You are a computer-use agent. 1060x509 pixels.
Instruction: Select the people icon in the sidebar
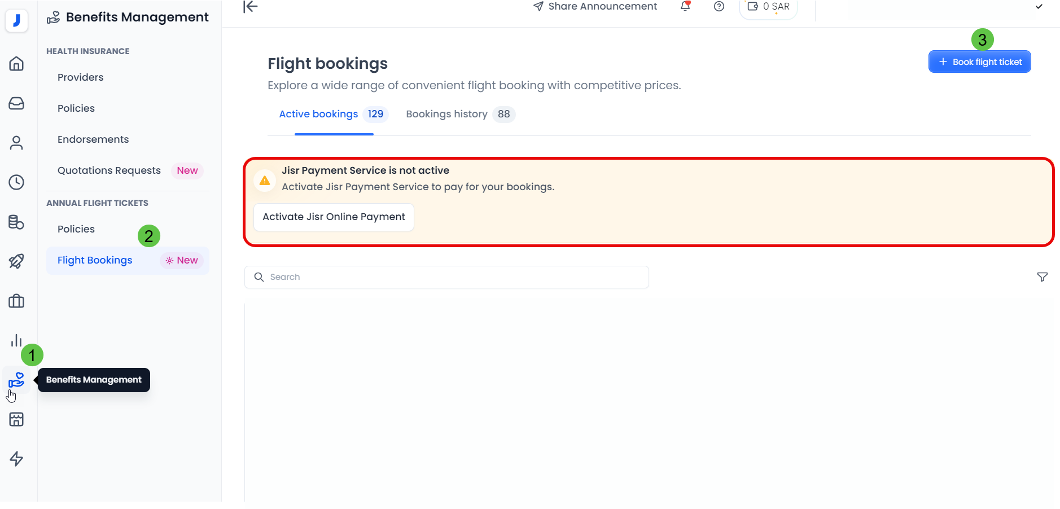click(x=16, y=143)
